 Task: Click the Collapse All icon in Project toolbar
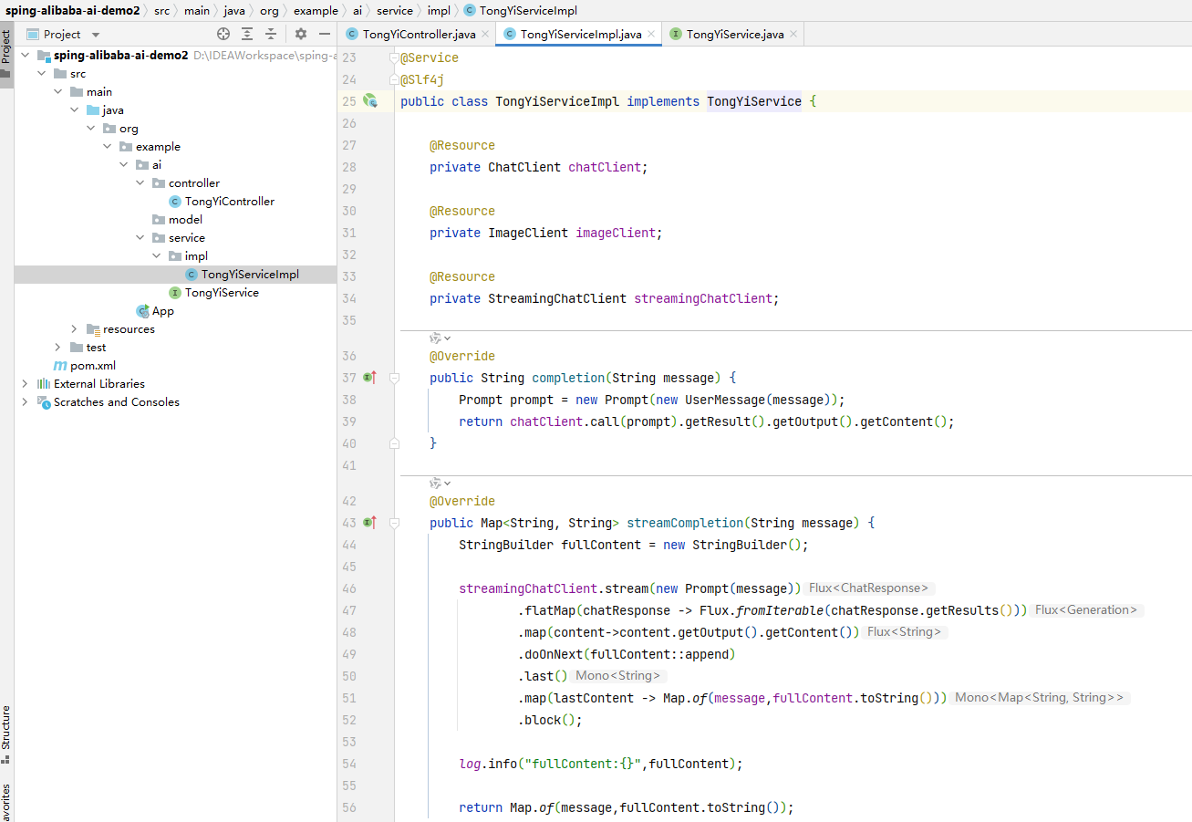[x=271, y=34]
